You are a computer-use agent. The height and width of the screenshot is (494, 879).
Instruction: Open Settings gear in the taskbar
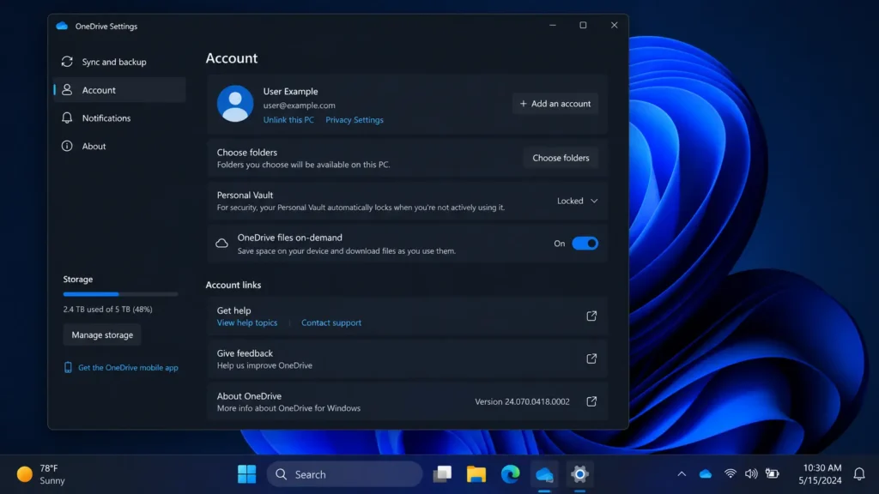coord(579,474)
